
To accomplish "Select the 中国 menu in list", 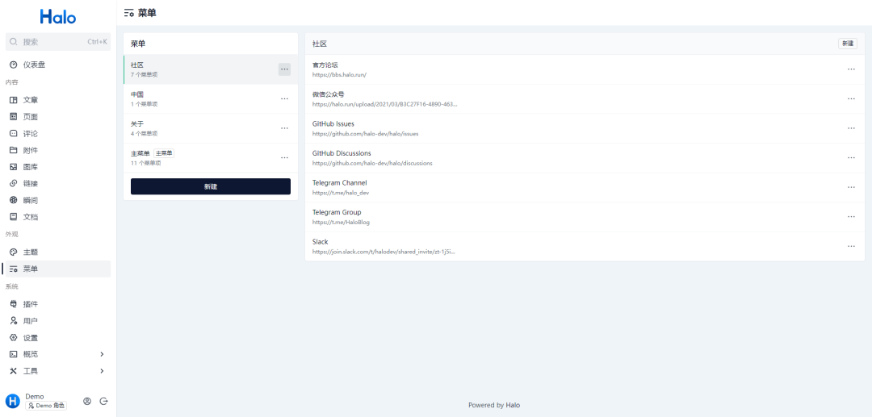I will point(210,99).
